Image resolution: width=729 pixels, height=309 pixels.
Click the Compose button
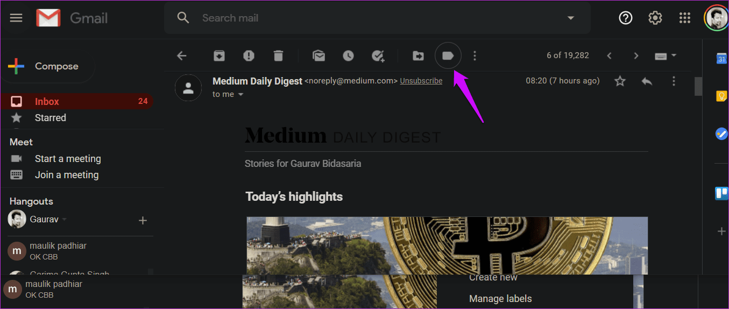coord(47,66)
